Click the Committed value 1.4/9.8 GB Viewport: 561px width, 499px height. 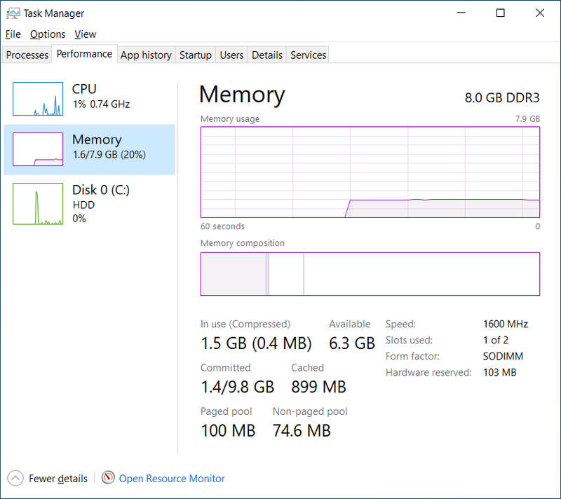[238, 387]
